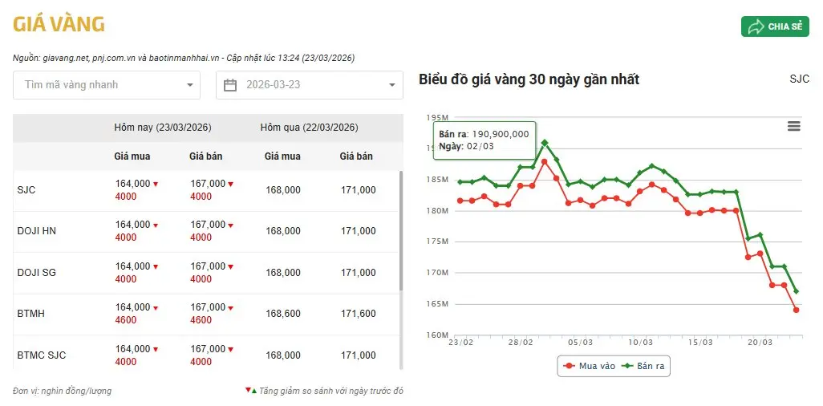Click the down arrow by BTMC SJC sell price
The height and width of the screenshot is (406, 823).
pyautogui.click(x=231, y=349)
